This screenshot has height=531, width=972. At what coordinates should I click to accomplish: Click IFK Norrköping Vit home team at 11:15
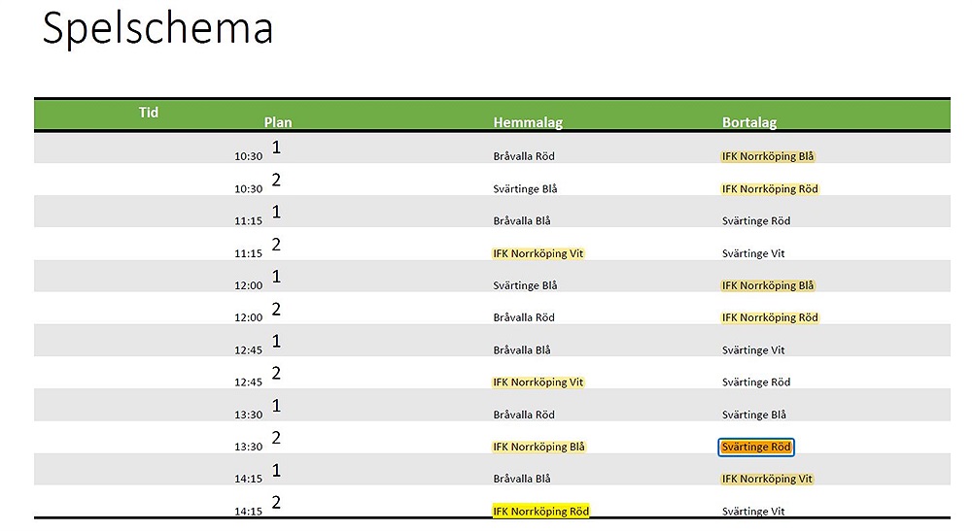pyautogui.click(x=538, y=253)
